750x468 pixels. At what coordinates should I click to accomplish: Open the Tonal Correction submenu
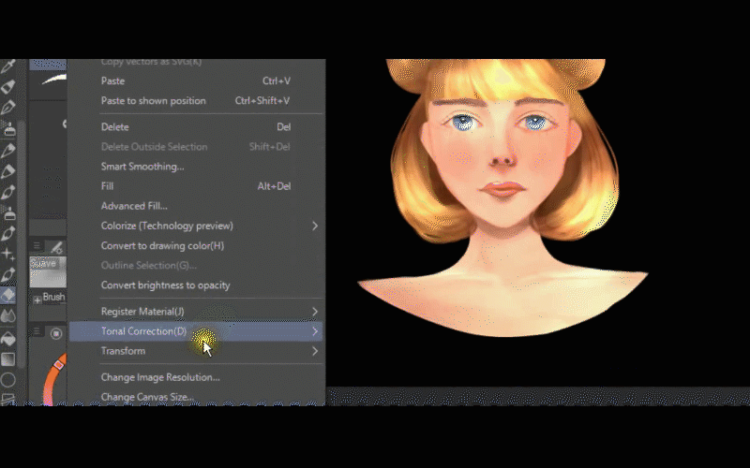143,331
